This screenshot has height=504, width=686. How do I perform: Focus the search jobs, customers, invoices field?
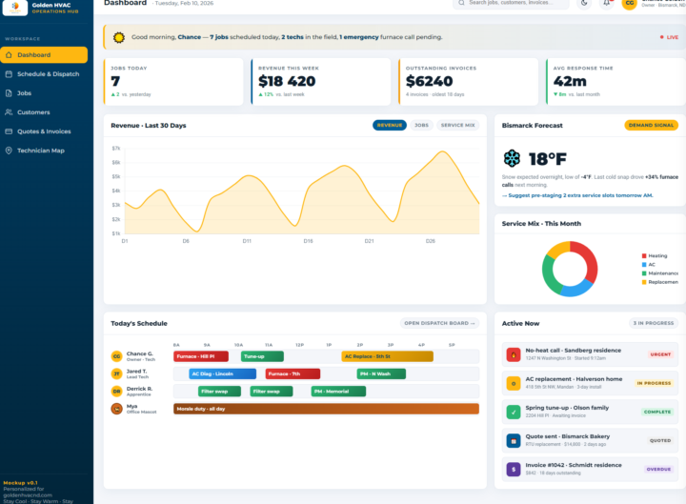[511, 3]
